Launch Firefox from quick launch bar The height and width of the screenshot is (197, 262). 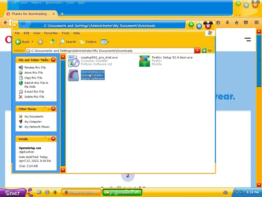55,192
